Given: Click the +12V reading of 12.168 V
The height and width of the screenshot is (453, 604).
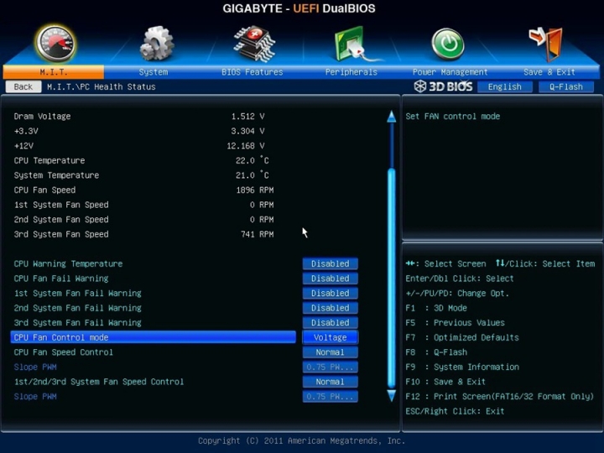Looking at the screenshot, I should click(245, 146).
